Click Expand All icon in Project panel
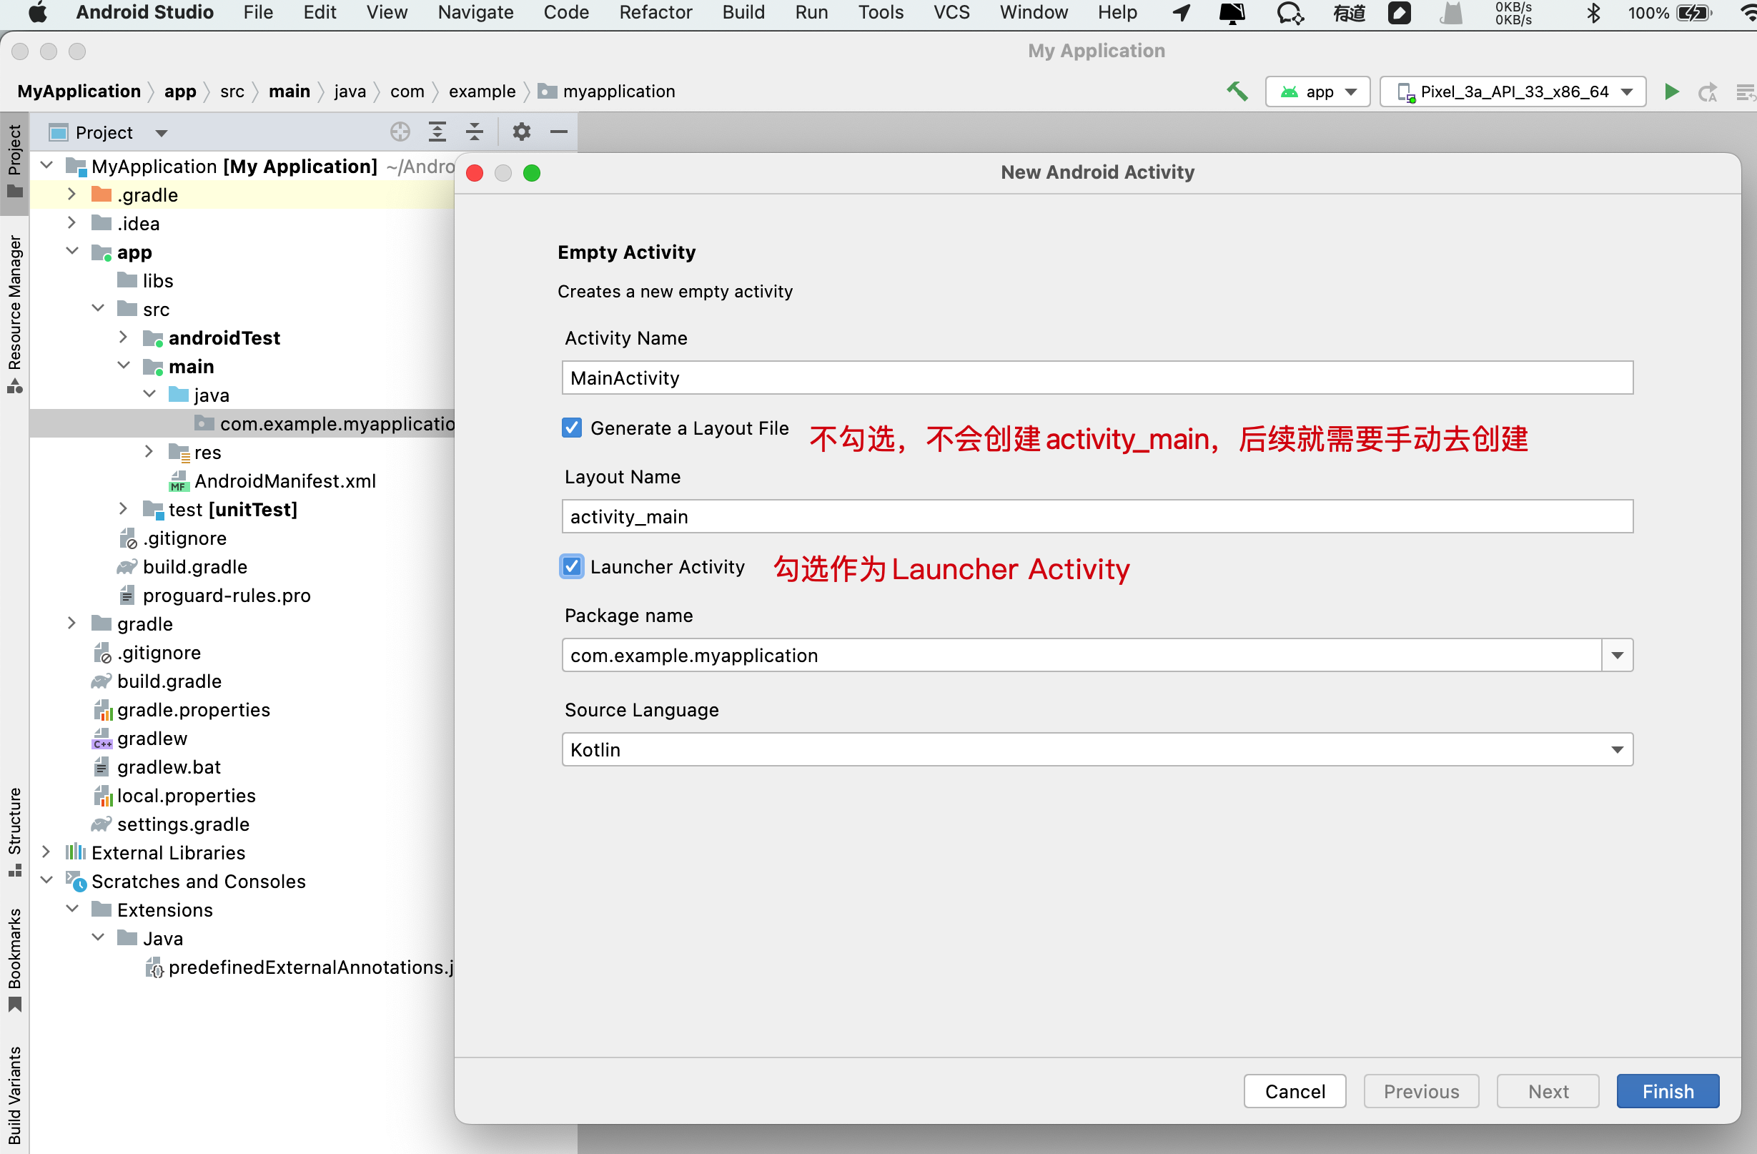The width and height of the screenshot is (1757, 1154). (437, 132)
